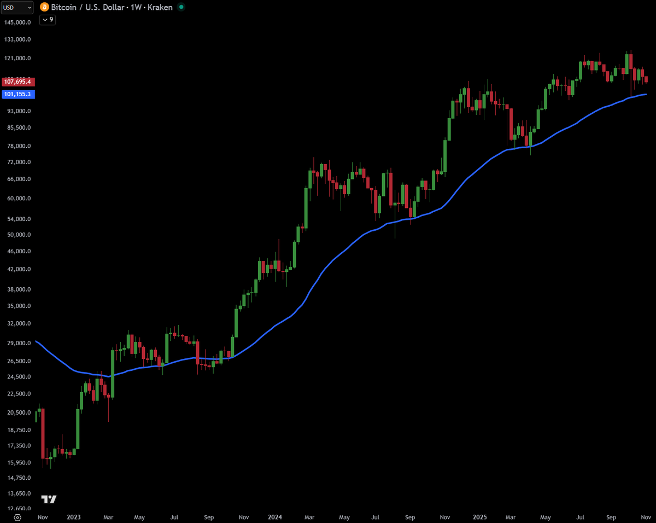Click the 2023 year label on time axis
The height and width of the screenshot is (523, 656).
click(x=74, y=516)
